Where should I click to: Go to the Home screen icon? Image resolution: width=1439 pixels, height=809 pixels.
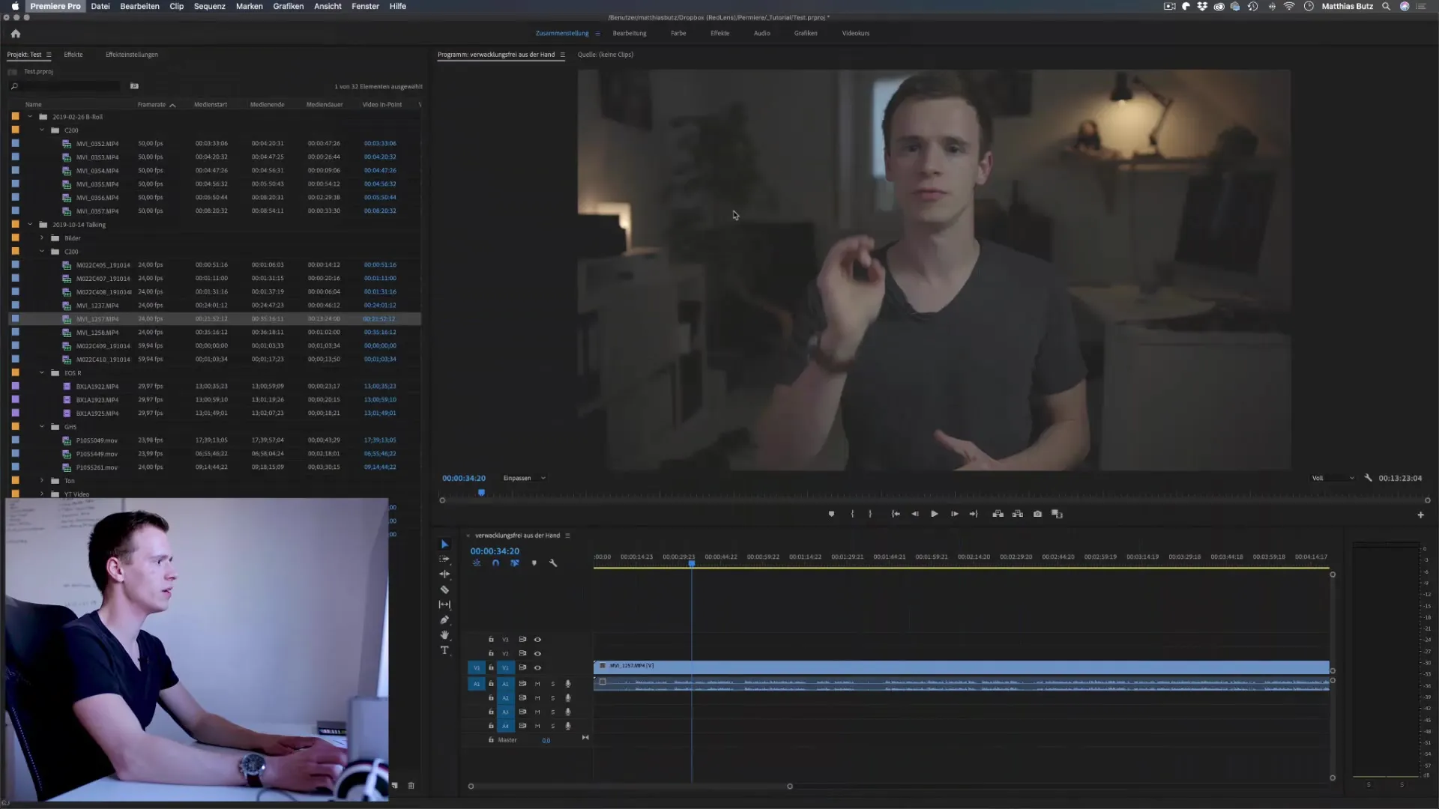pos(16,34)
